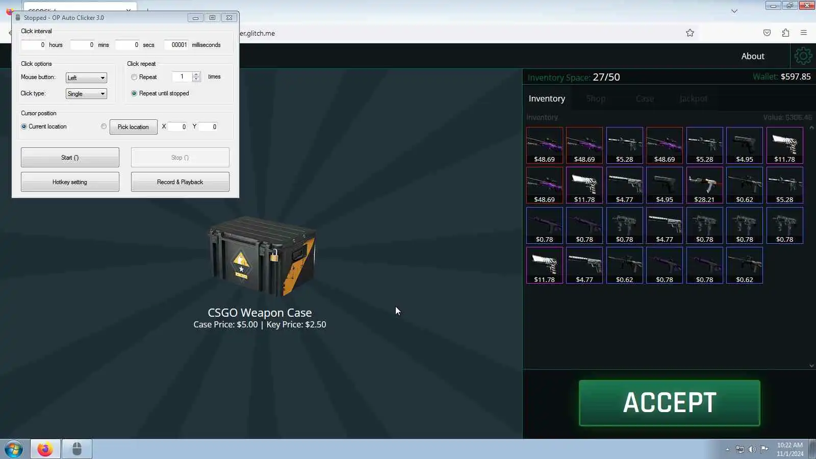Open the Action Center flag tray icon

point(764,449)
